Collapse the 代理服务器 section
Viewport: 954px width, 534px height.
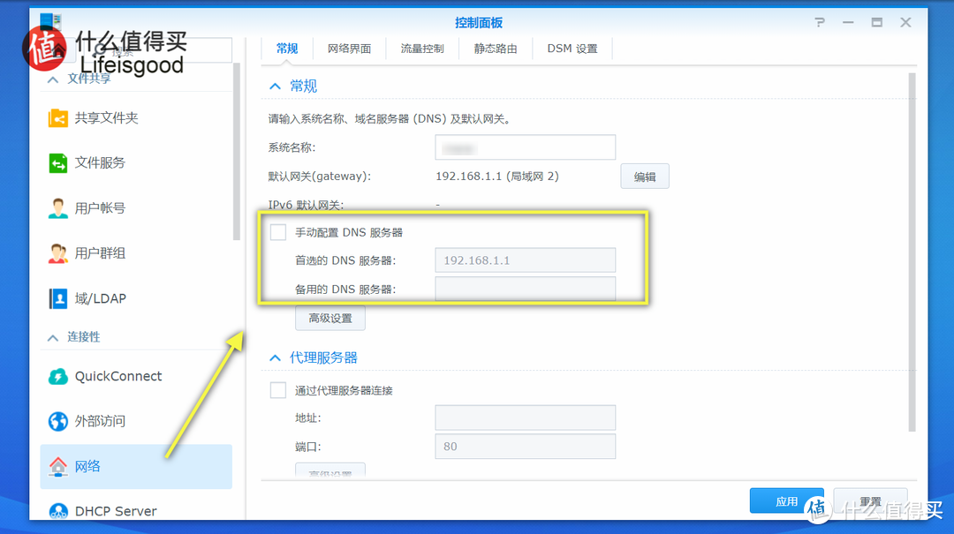(274, 357)
